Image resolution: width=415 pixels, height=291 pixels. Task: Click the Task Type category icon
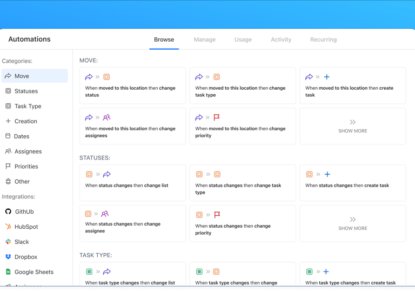[x=8, y=106]
